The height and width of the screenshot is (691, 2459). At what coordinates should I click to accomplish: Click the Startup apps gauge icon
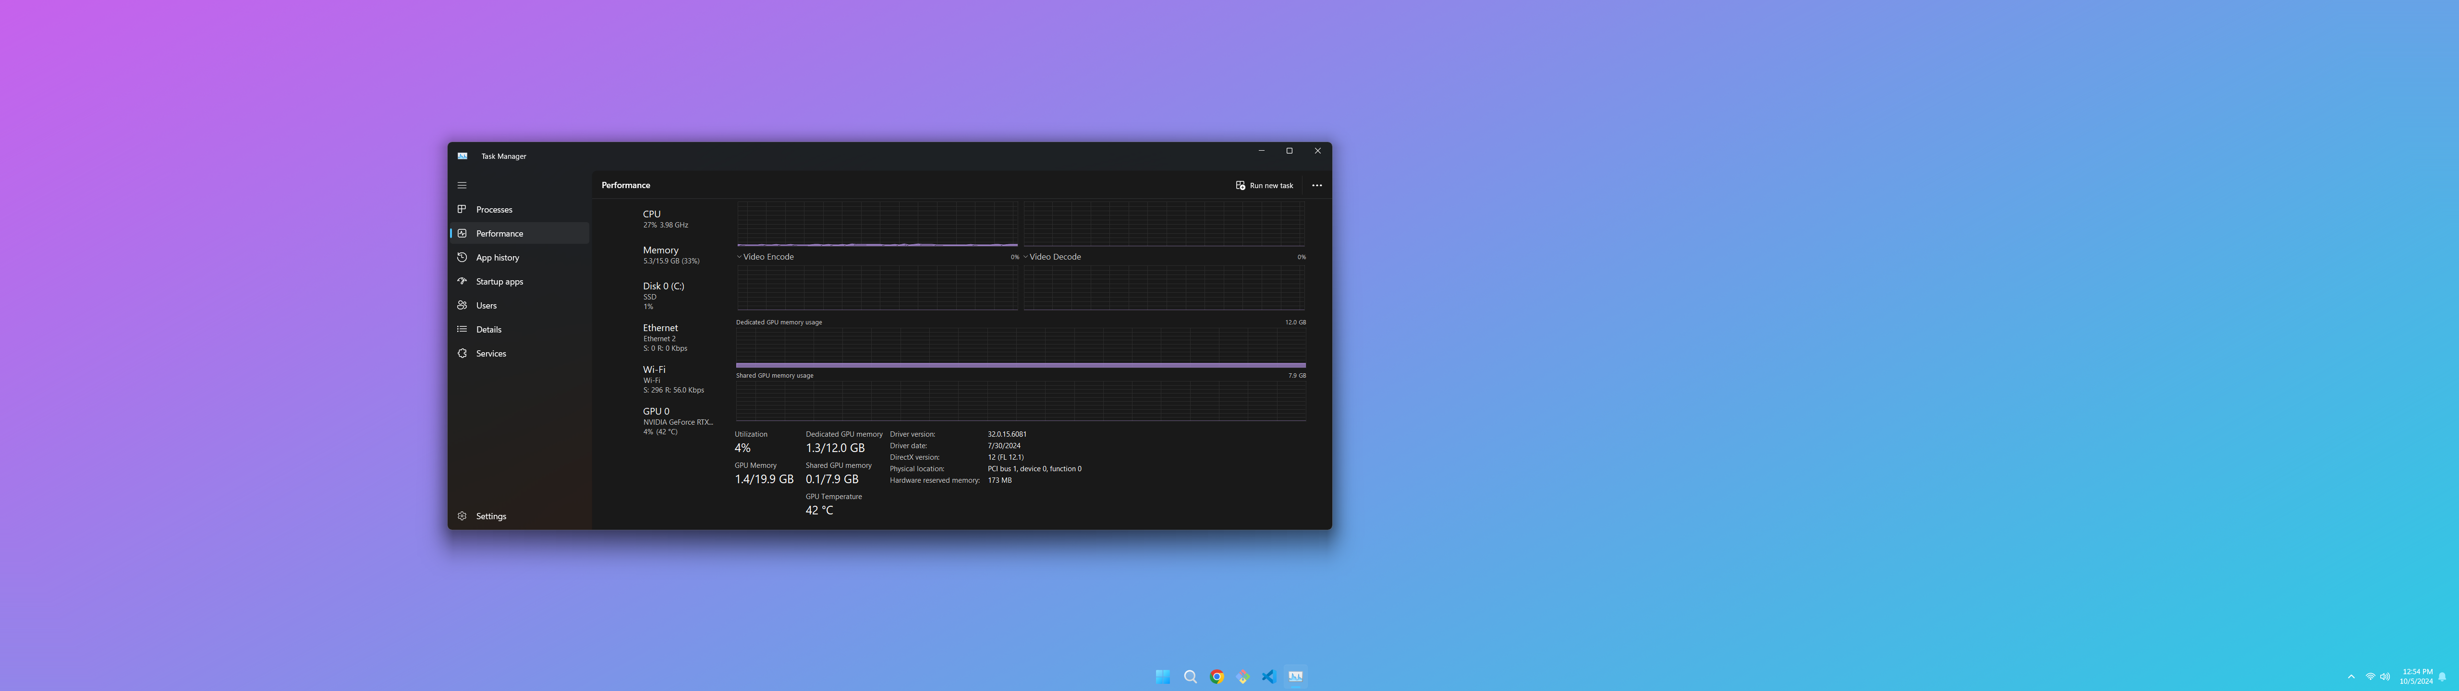point(462,282)
